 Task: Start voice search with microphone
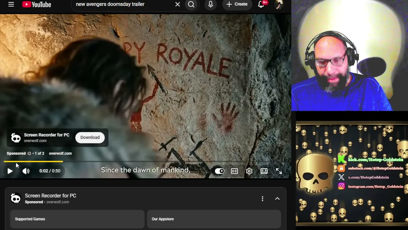pos(211,4)
